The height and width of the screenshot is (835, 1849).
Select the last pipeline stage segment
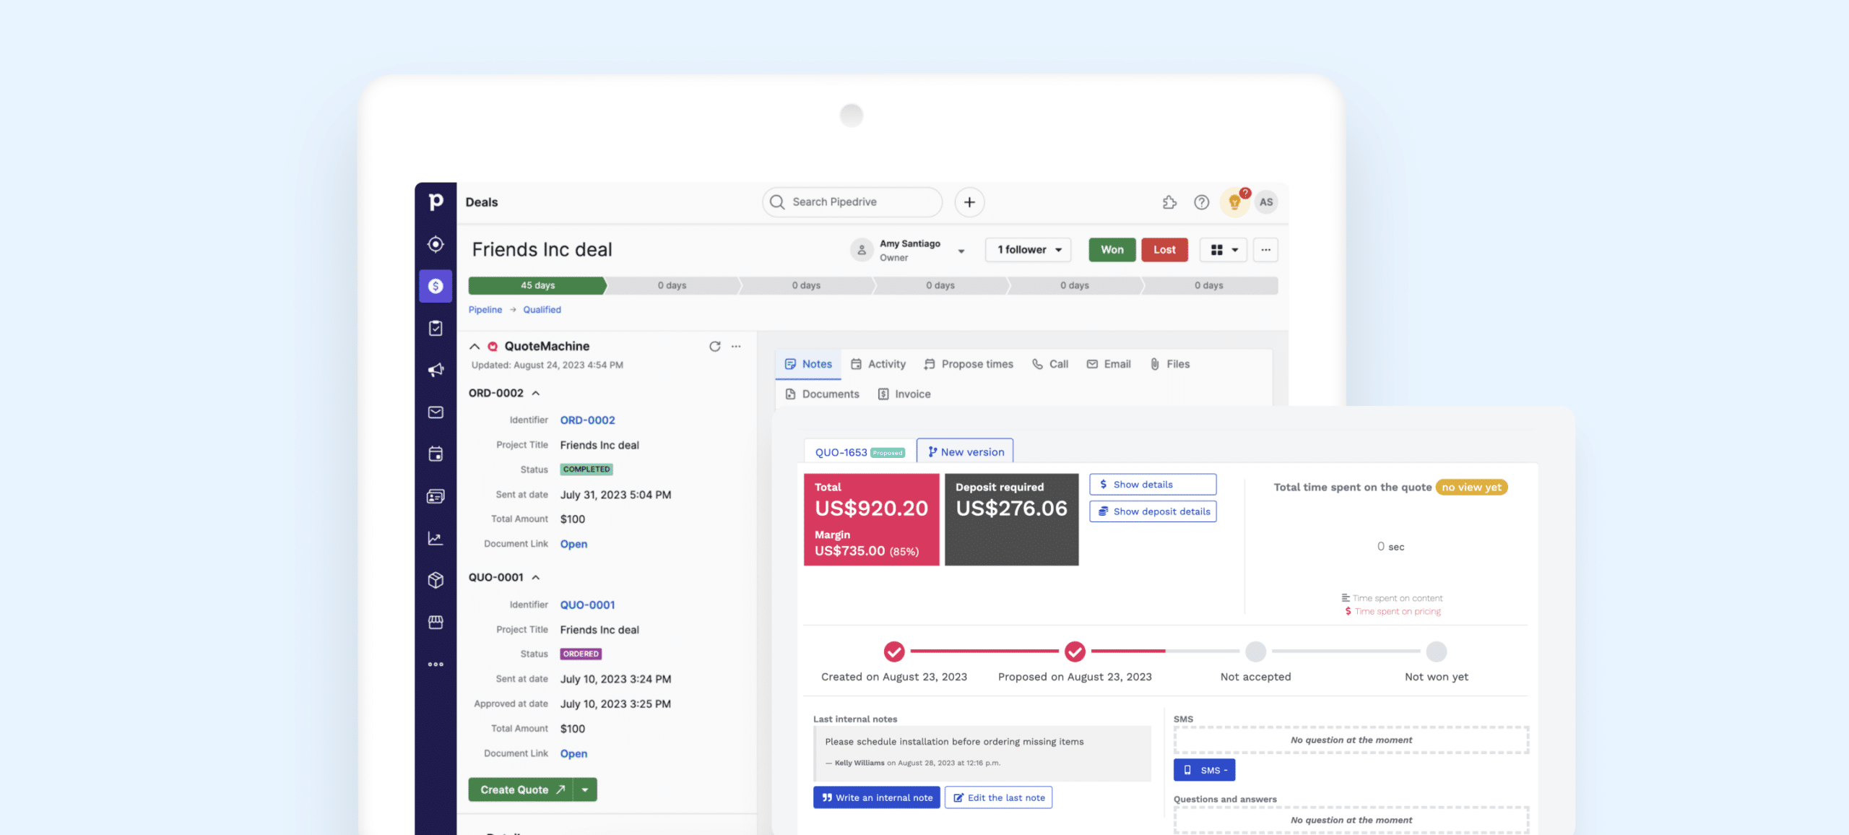point(1209,285)
